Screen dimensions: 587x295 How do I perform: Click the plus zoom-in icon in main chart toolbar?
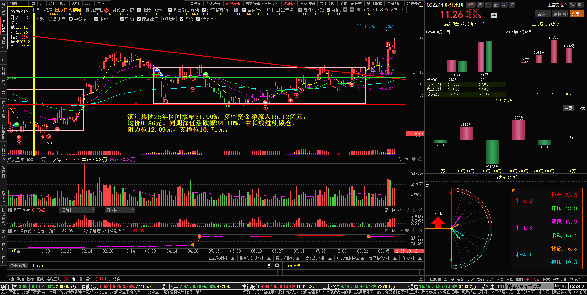[x=345, y=10]
